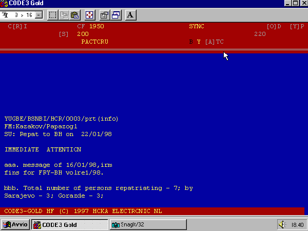Select the [Y]P option in the red header

297,26
